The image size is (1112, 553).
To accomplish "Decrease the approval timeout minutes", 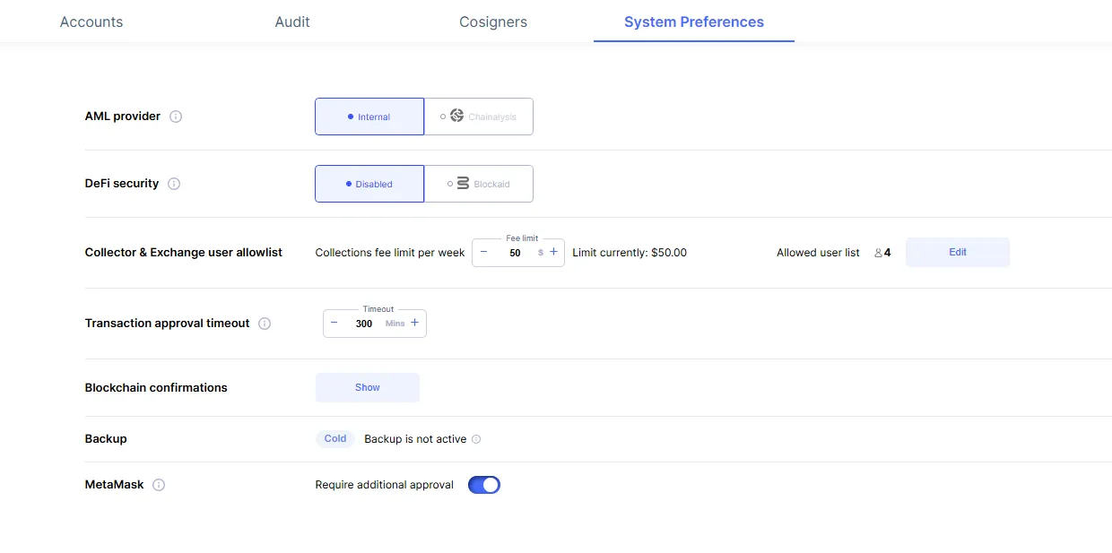I will [334, 323].
